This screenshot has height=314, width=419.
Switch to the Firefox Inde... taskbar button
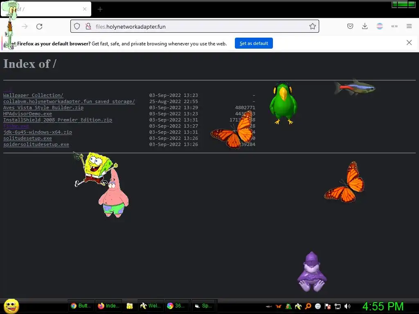[x=108, y=306]
